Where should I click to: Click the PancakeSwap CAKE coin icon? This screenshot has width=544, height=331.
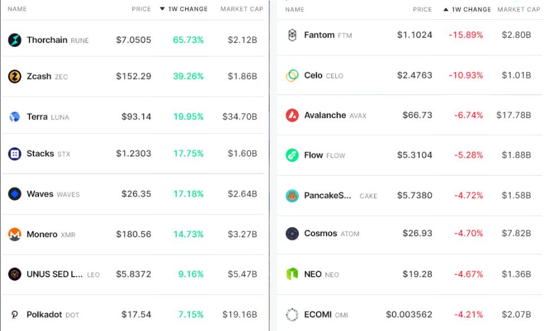(292, 196)
